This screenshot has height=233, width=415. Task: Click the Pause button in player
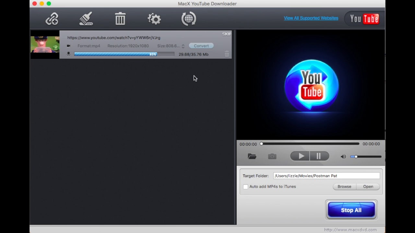click(x=319, y=156)
